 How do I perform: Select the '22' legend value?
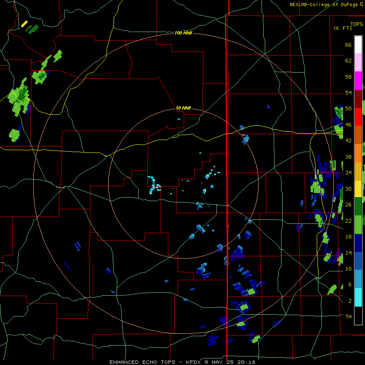click(348, 221)
